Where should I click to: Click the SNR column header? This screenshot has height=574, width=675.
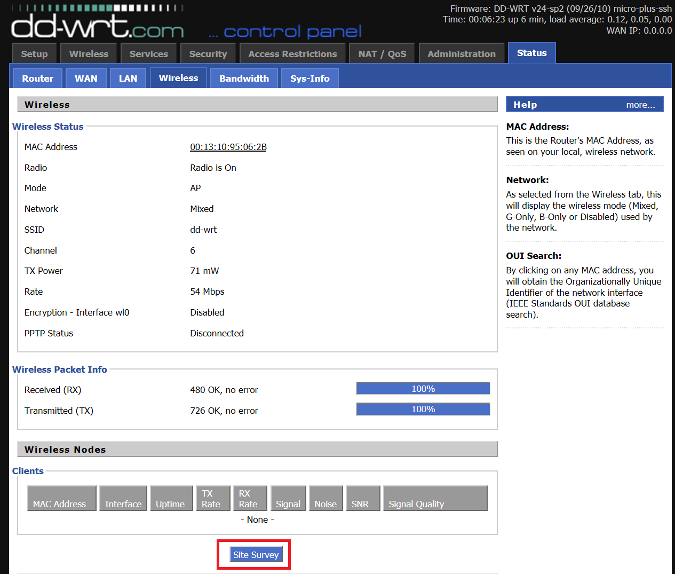tap(363, 498)
